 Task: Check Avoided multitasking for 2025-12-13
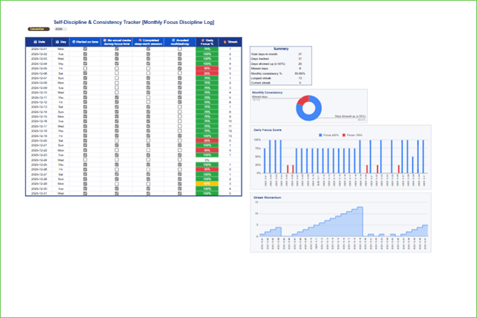[180, 107]
